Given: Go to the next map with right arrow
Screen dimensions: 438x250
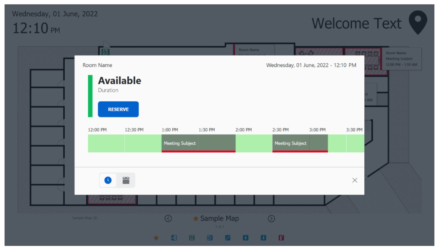Looking at the screenshot, I should (x=271, y=218).
